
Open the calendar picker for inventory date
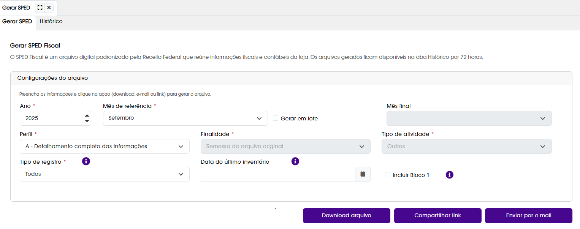click(363, 174)
